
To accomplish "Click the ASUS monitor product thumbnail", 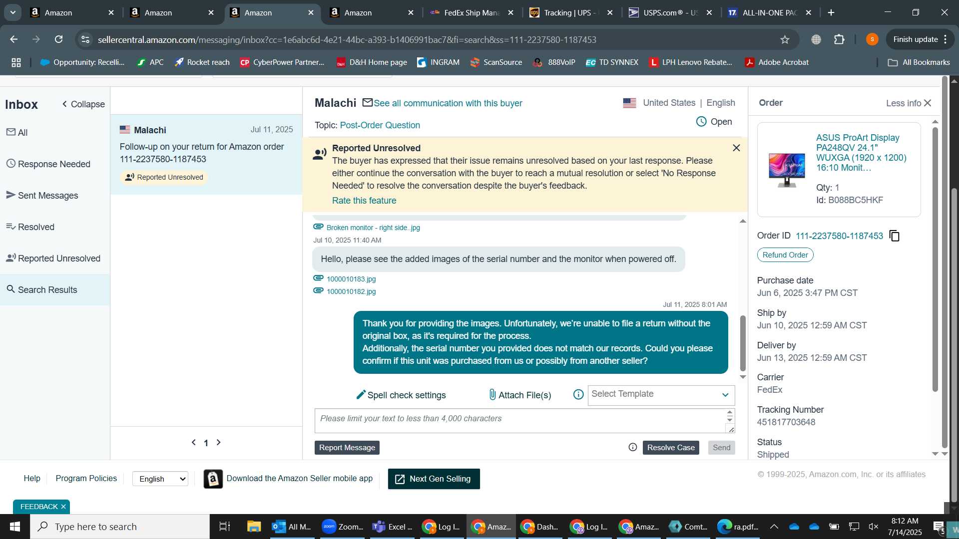I will [x=787, y=170].
